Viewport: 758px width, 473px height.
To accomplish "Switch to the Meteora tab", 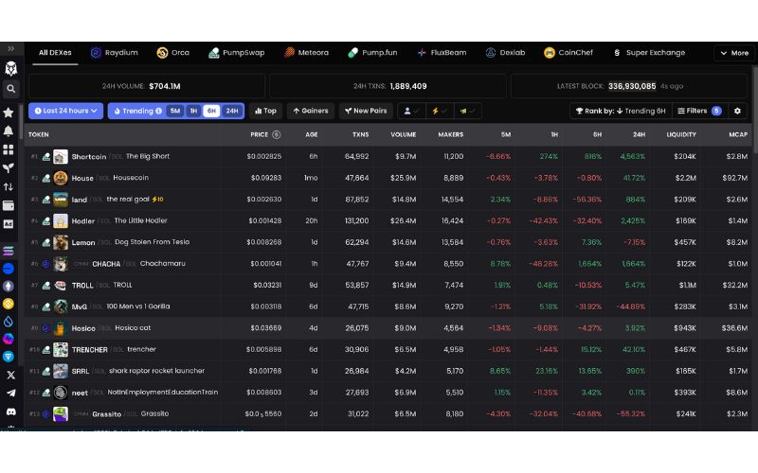I will point(306,53).
